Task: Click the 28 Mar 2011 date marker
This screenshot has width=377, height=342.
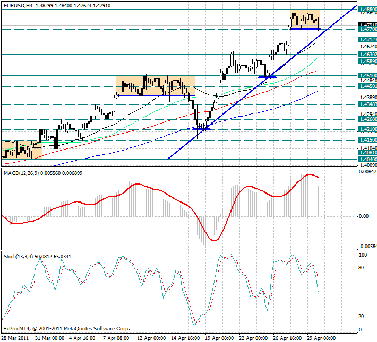Action: pyautogui.click(x=15, y=338)
